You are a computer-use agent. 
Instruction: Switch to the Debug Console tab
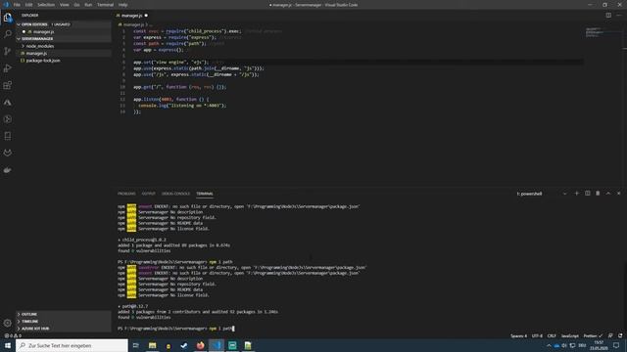coord(175,194)
